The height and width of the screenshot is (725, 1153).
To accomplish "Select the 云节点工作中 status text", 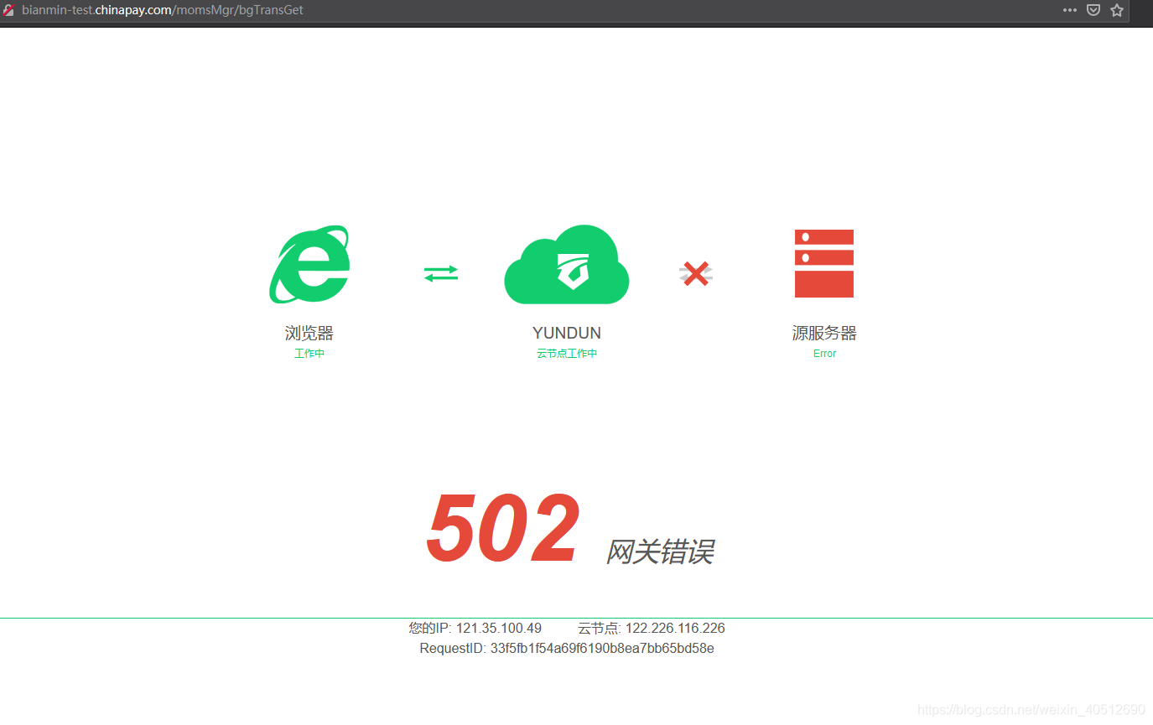I will (567, 354).
